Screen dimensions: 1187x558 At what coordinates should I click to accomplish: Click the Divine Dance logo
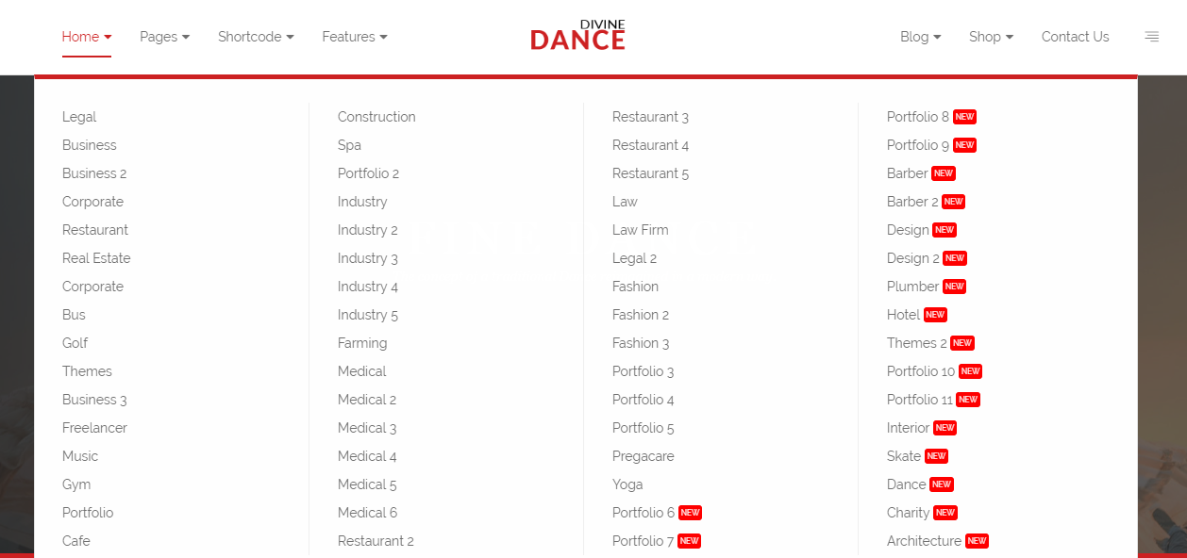[577, 37]
